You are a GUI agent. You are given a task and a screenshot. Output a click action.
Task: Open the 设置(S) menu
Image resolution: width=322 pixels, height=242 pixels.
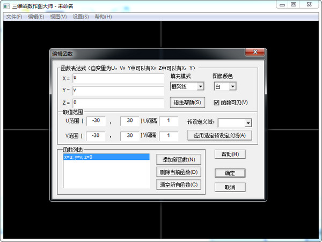pos(81,17)
